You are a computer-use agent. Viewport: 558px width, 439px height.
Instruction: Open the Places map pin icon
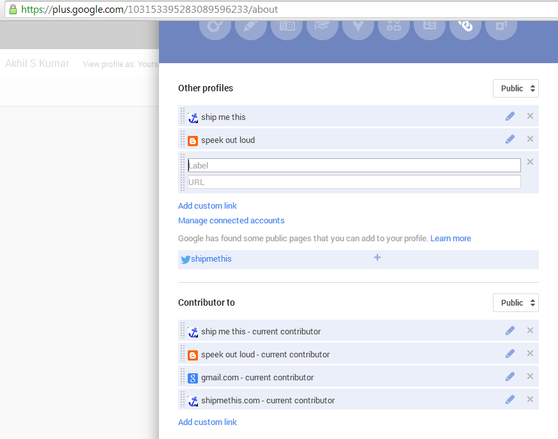(x=358, y=26)
